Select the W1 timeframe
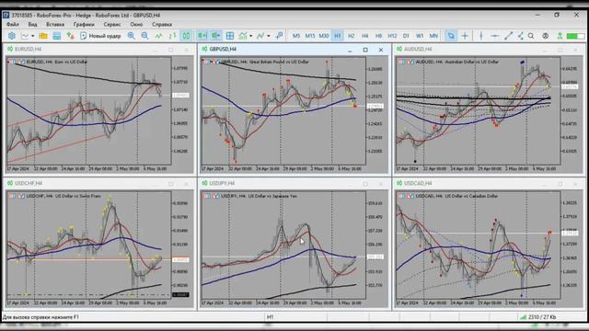Viewport: 589px width, 331px height. coord(420,36)
